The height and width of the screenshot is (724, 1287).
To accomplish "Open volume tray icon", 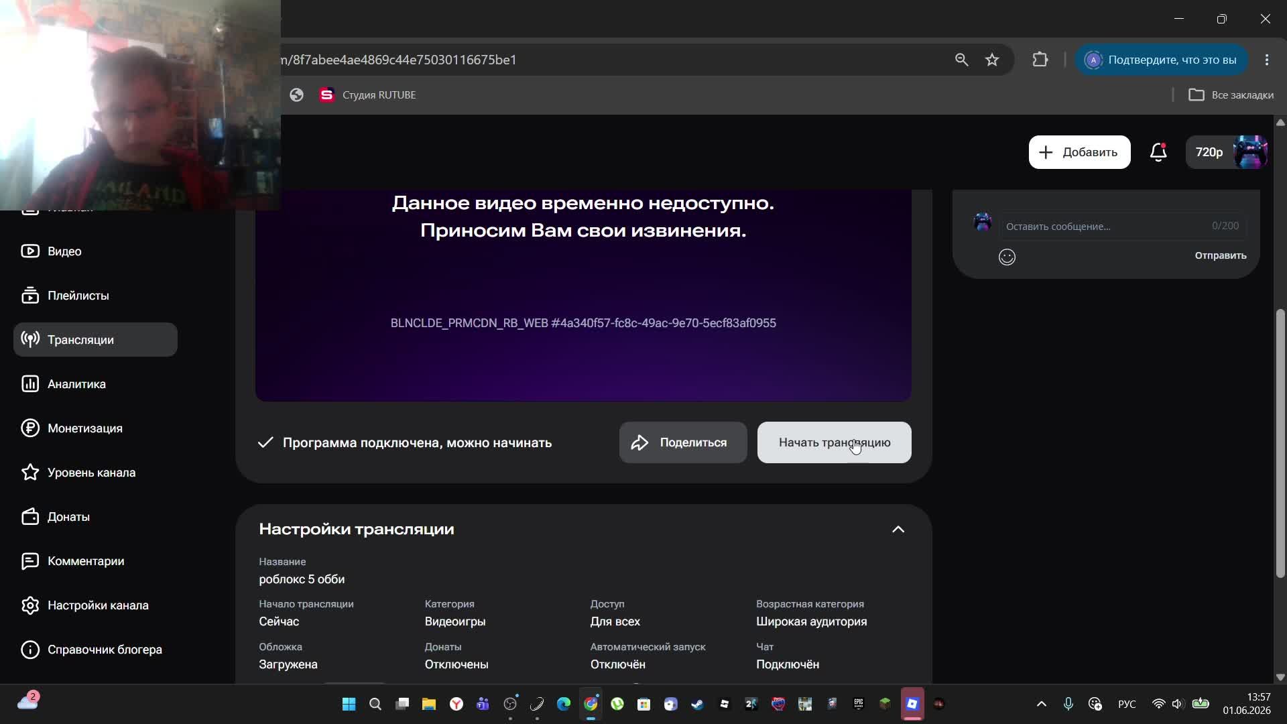I will (x=1178, y=704).
